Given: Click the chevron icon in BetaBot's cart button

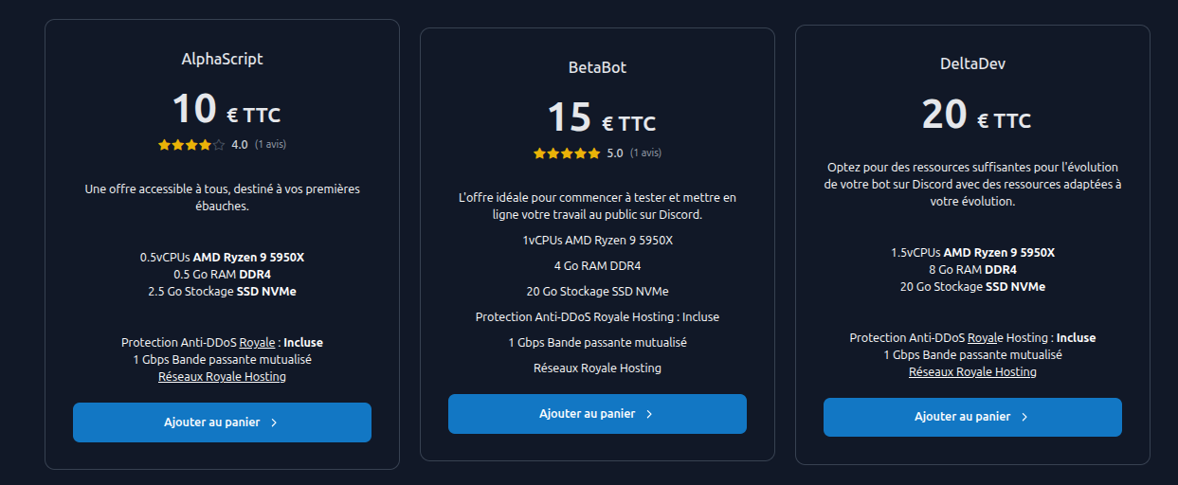Looking at the screenshot, I should (x=649, y=414).
